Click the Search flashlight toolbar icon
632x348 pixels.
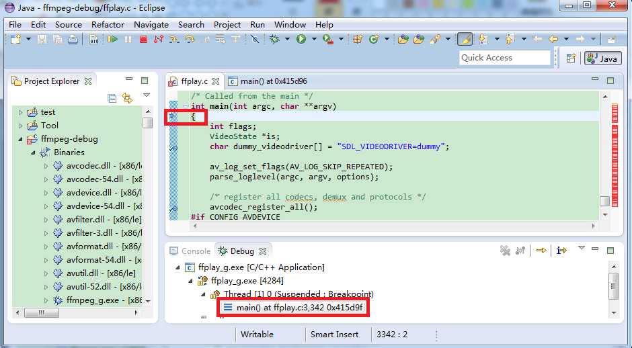tap(435, 39)
